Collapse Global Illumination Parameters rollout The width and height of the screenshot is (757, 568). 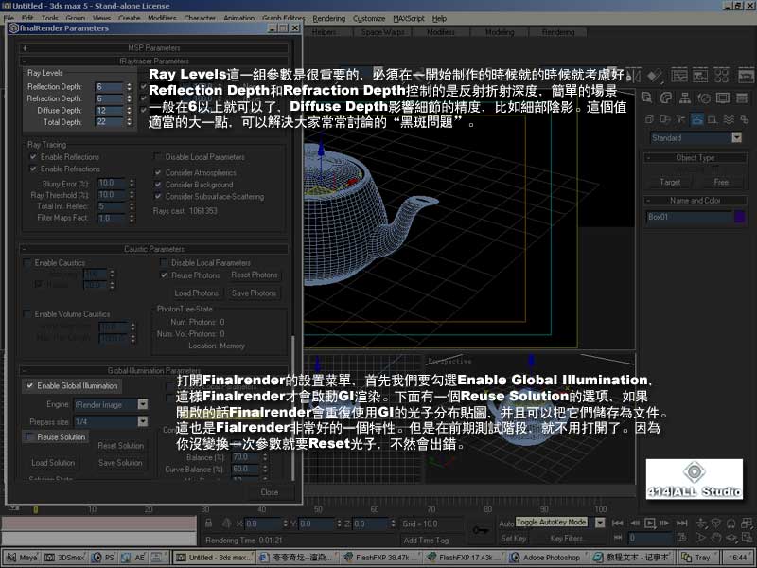(x=154, y=371)
